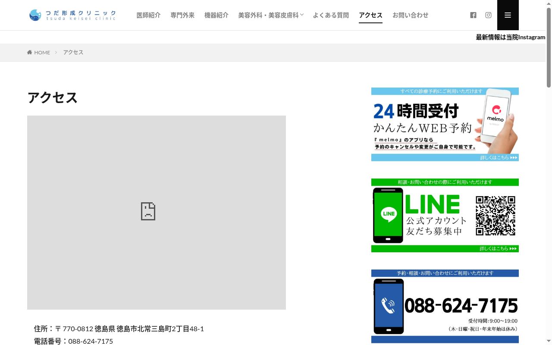Screen dimensions: 552x345
Task: Click the 電話番号 088-624-7175 line
Action: tap(73, 341)
